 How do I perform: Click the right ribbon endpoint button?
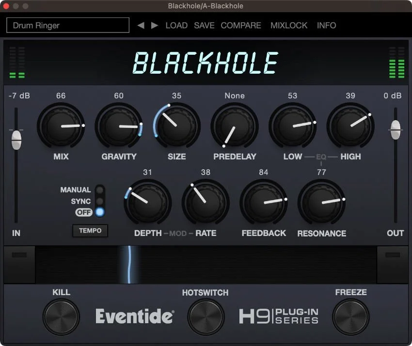tap(393, 265)
